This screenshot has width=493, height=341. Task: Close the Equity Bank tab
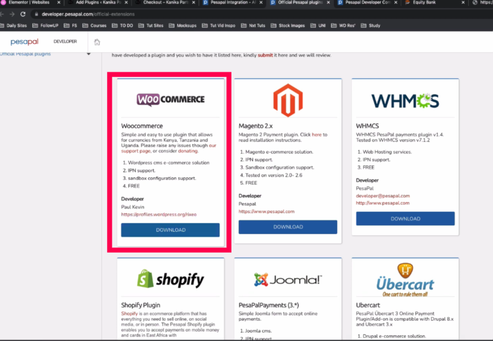[x=463, y=2]
